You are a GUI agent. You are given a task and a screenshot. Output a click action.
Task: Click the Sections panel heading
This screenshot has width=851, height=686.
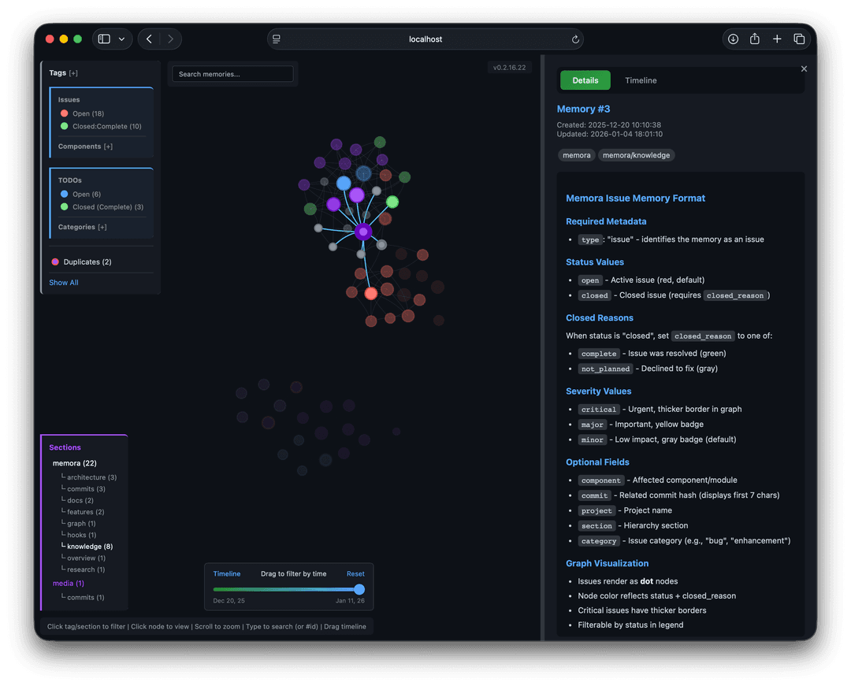(x=65, y=447)
